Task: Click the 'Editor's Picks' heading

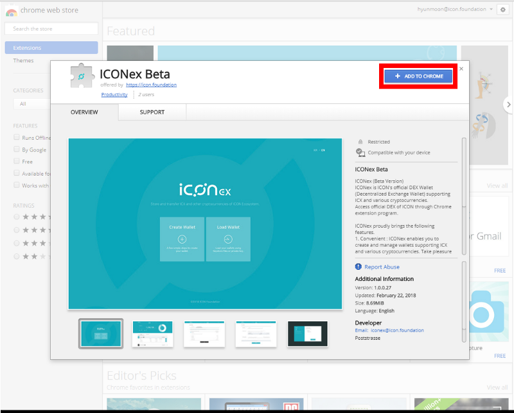Action: tap(141, 376)
